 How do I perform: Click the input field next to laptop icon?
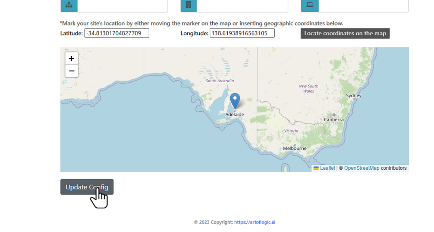click(x=363, y=6)
